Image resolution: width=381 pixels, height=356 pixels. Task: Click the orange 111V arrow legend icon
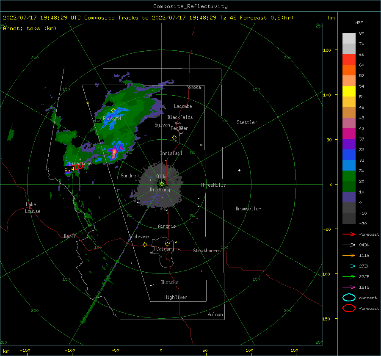349,255
